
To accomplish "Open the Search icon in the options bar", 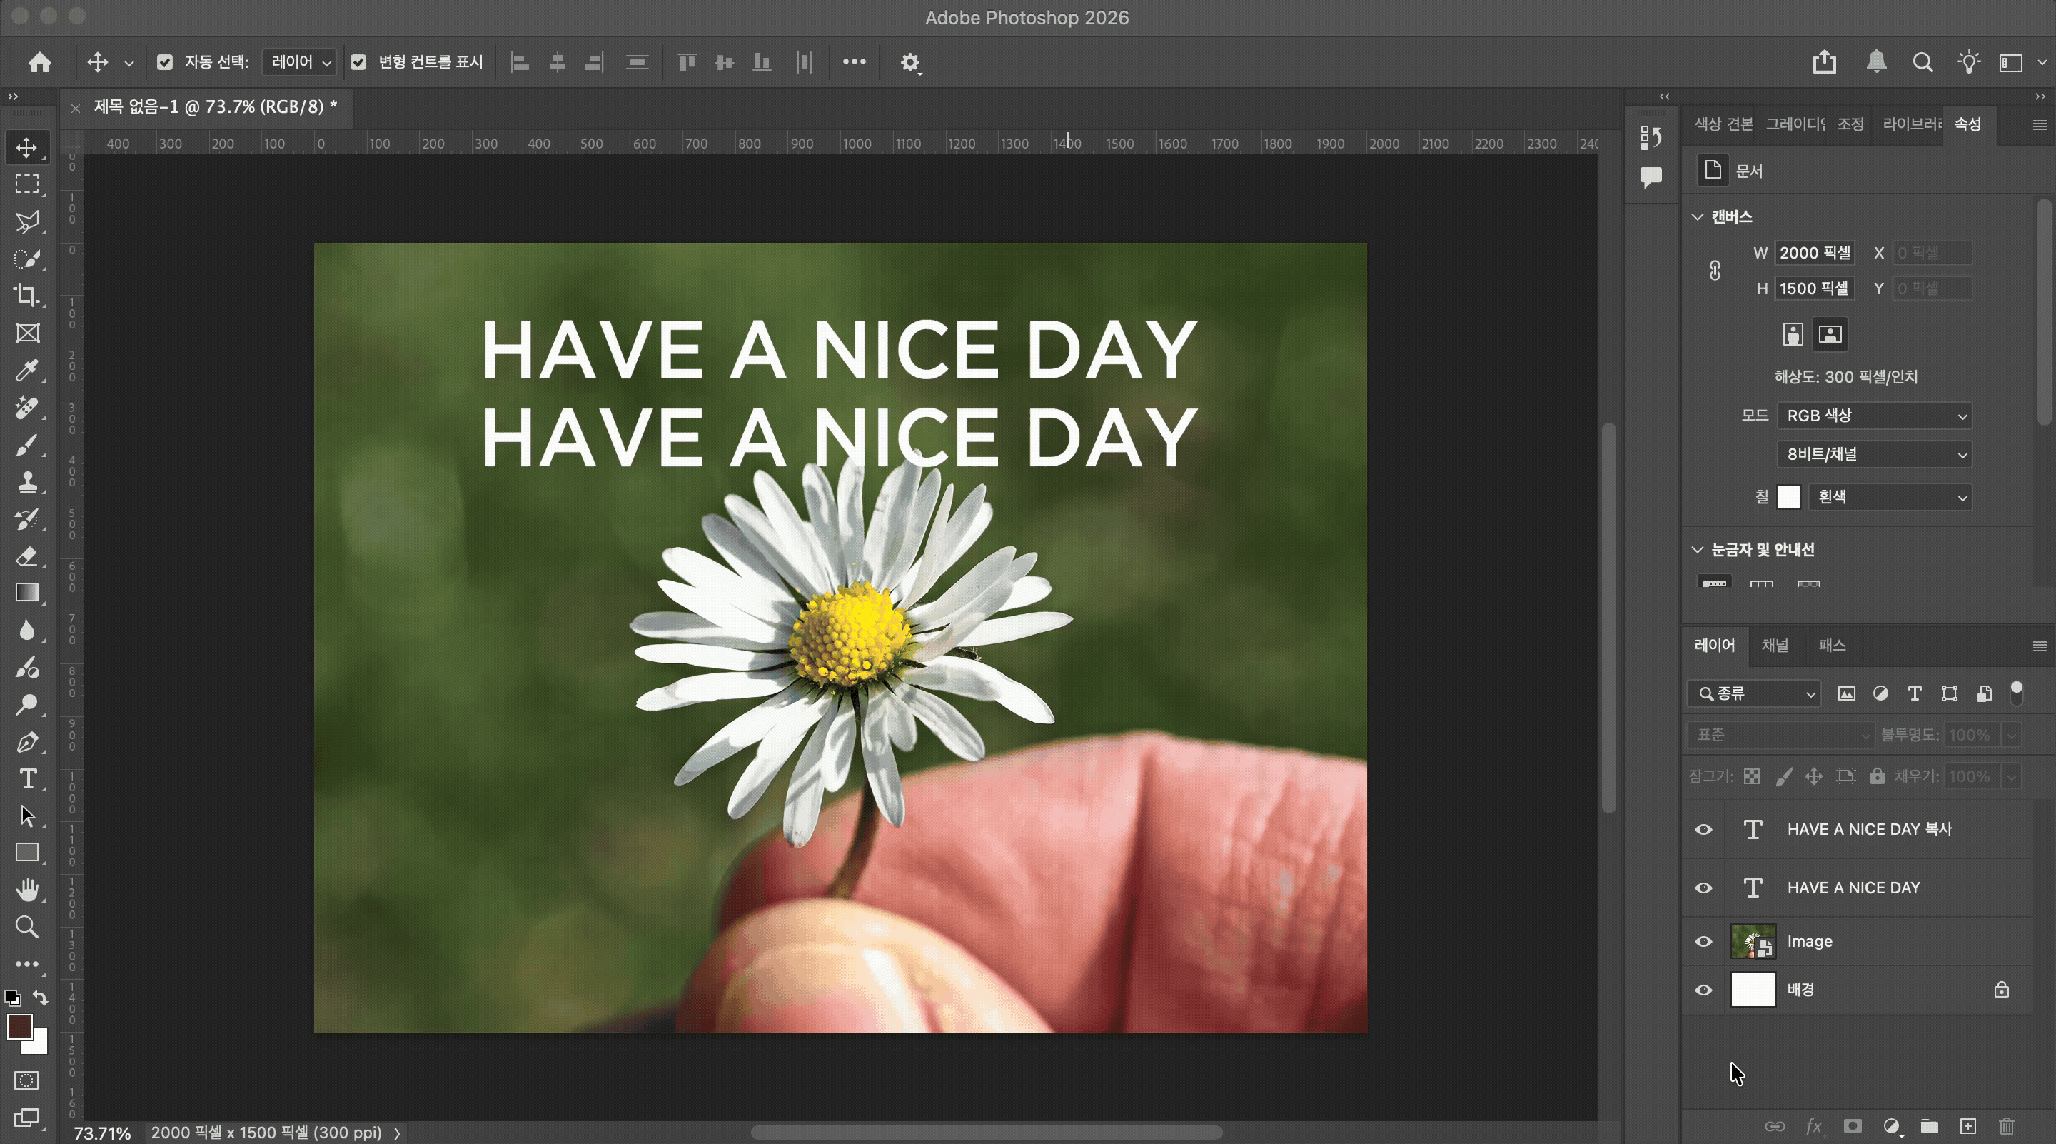I will click(1923, 62).
